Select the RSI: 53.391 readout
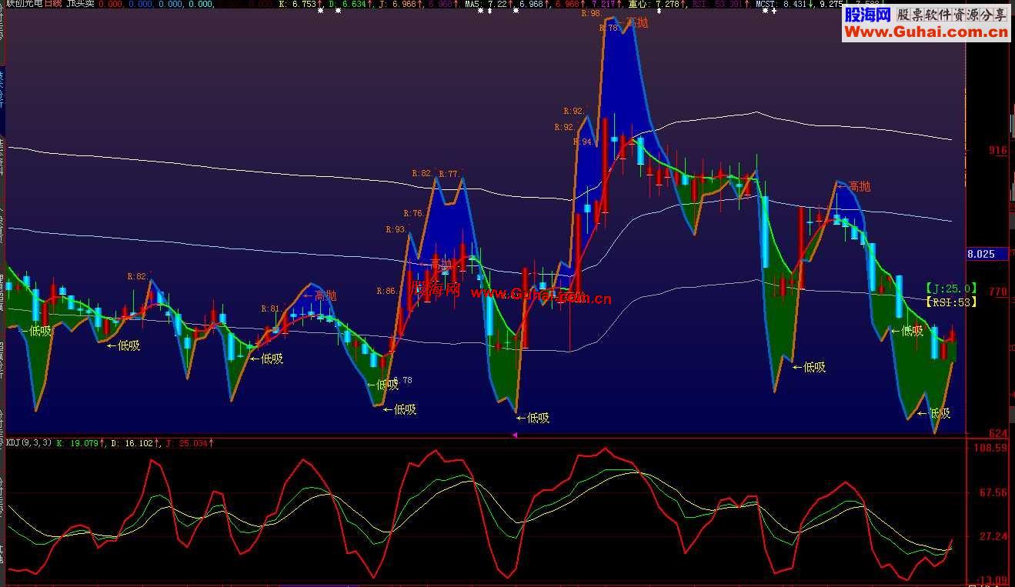The width and height of the screenshot is (1015, 587). pos(719,4)
